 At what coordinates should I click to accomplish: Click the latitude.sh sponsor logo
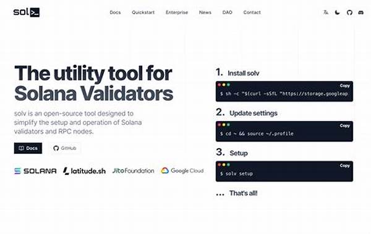pos(85,171)
